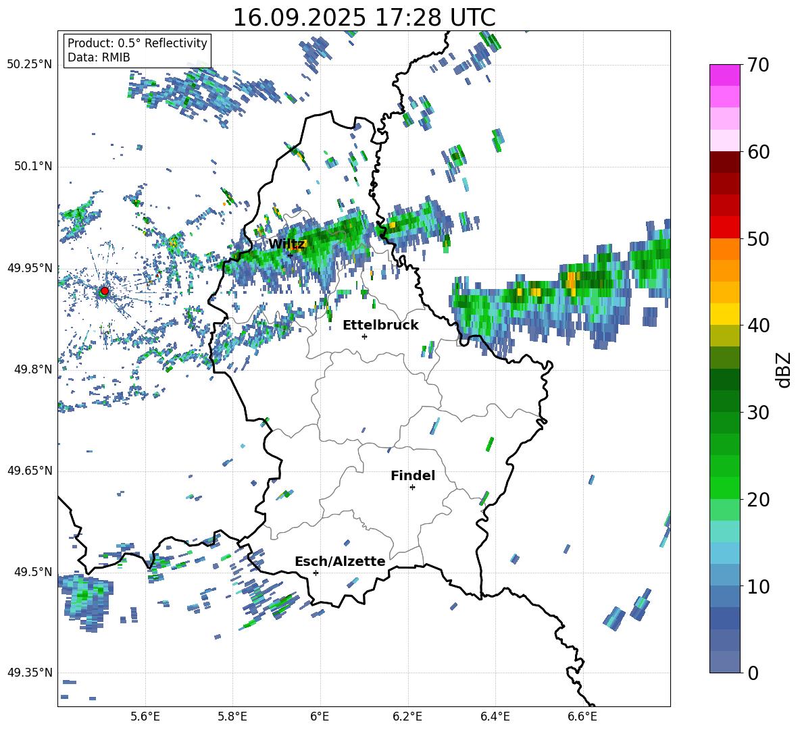Click the Data: RMIB text
800x730 pixels.
pos(99,57)
